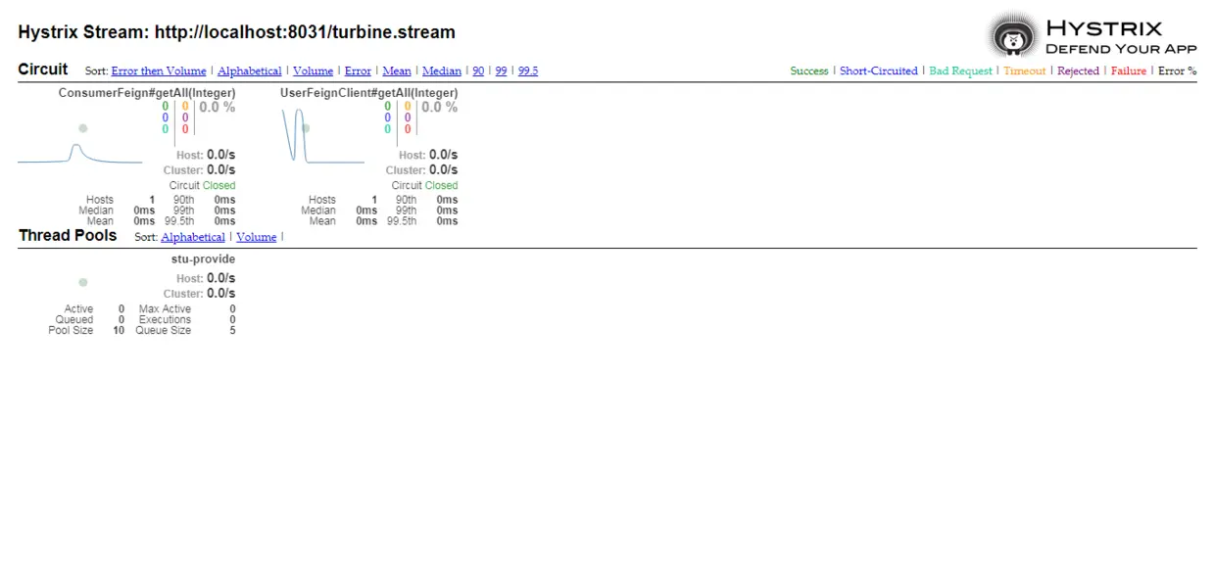
Task: Click UserFeignClient Circuit Closed status
Action: point(424,185)
